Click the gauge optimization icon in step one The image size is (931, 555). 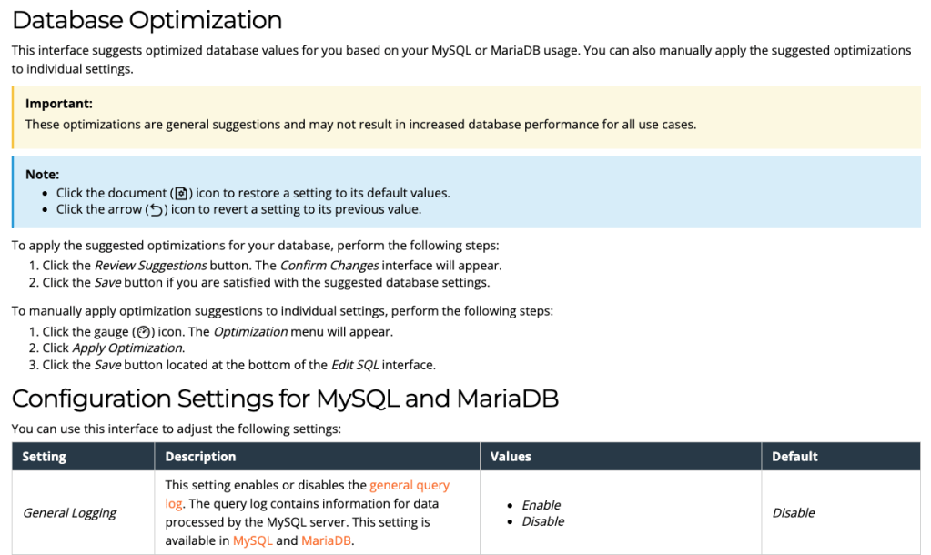(143, 332)
